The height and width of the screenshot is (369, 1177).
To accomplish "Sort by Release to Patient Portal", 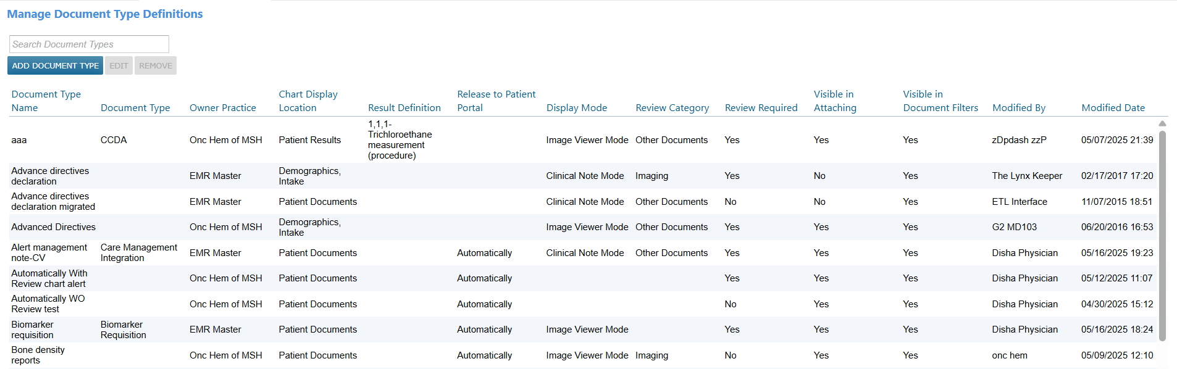I will click(496, 101).
